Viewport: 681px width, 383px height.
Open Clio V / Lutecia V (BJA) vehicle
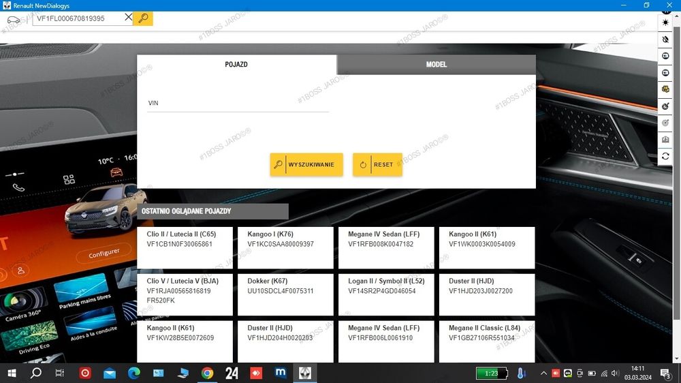point(185,295)
